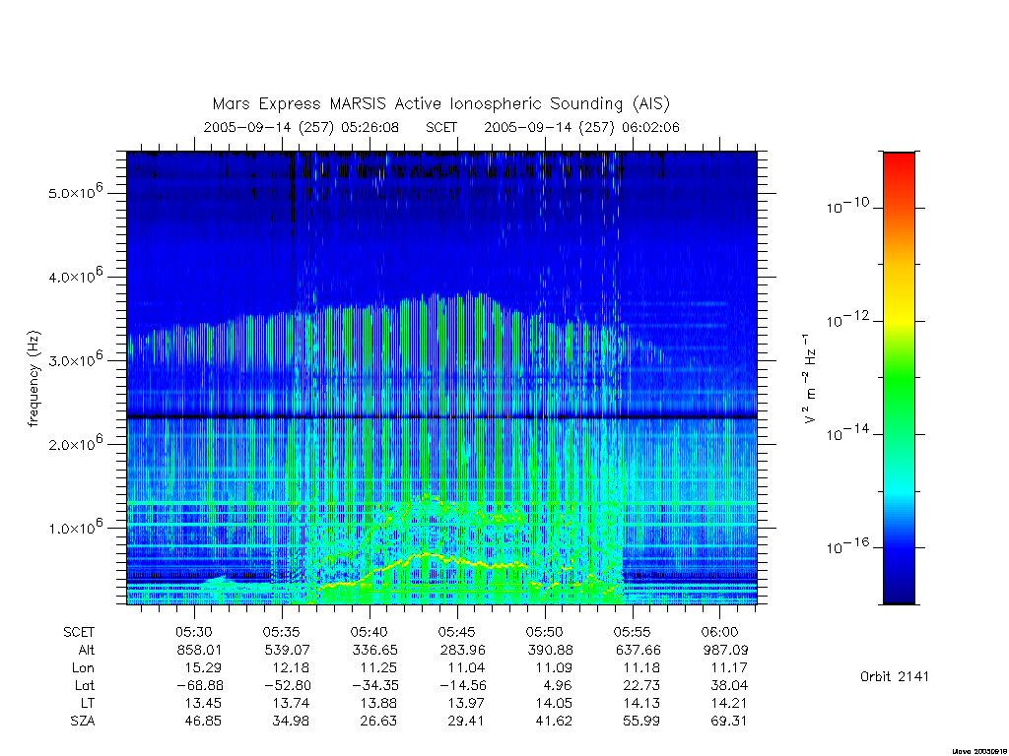Click the 2.0×10⁶ frequency tick label
Viewport: 1009px width, 756px height.
[x=75, y=443]
